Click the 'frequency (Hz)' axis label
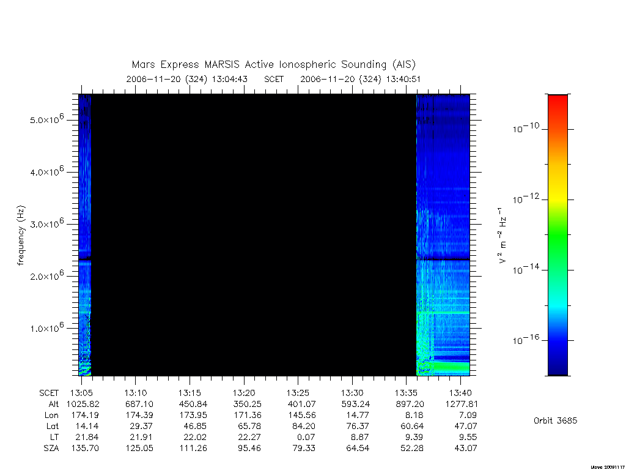 coord(21,235)
